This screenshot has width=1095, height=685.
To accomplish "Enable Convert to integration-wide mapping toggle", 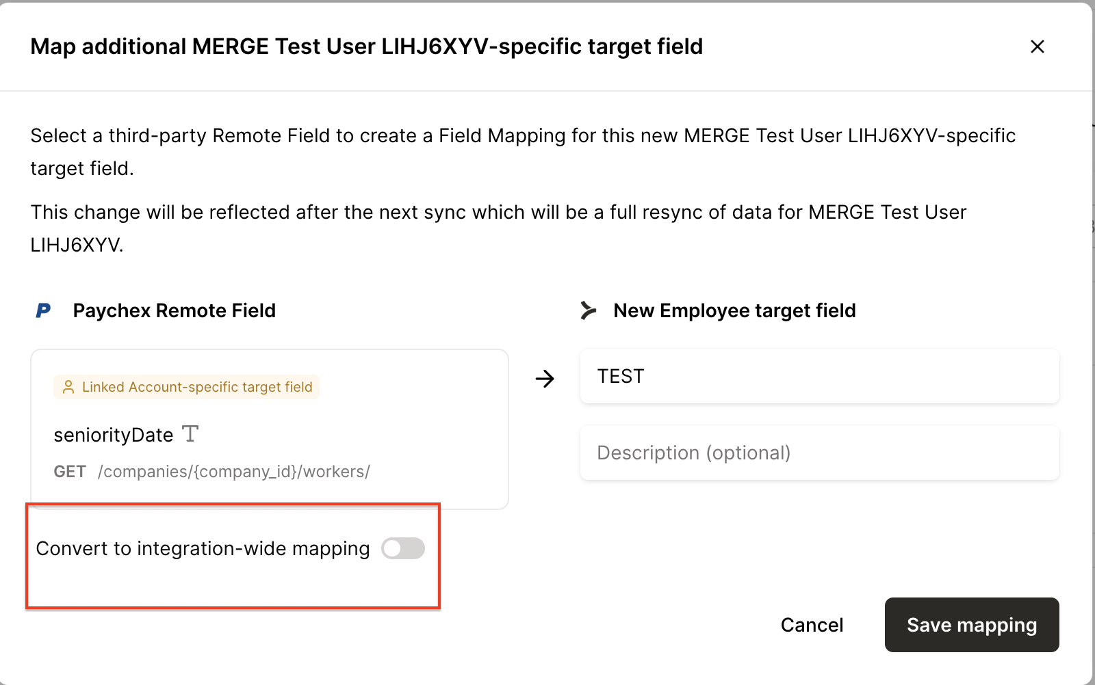I will (x=403, y=548).
